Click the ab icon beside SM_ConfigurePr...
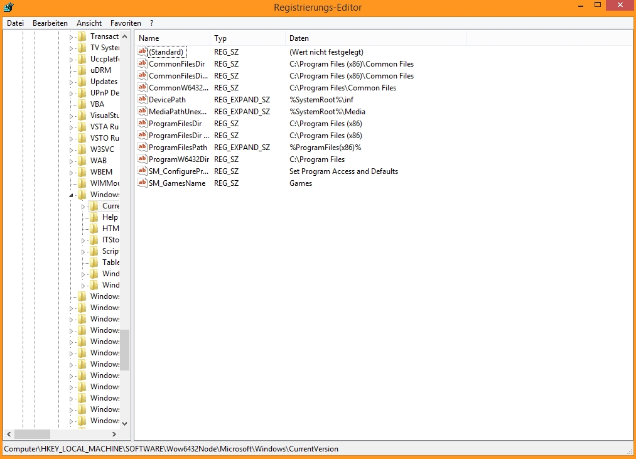The height and width of the screenshot is (459, 636). 142,171
